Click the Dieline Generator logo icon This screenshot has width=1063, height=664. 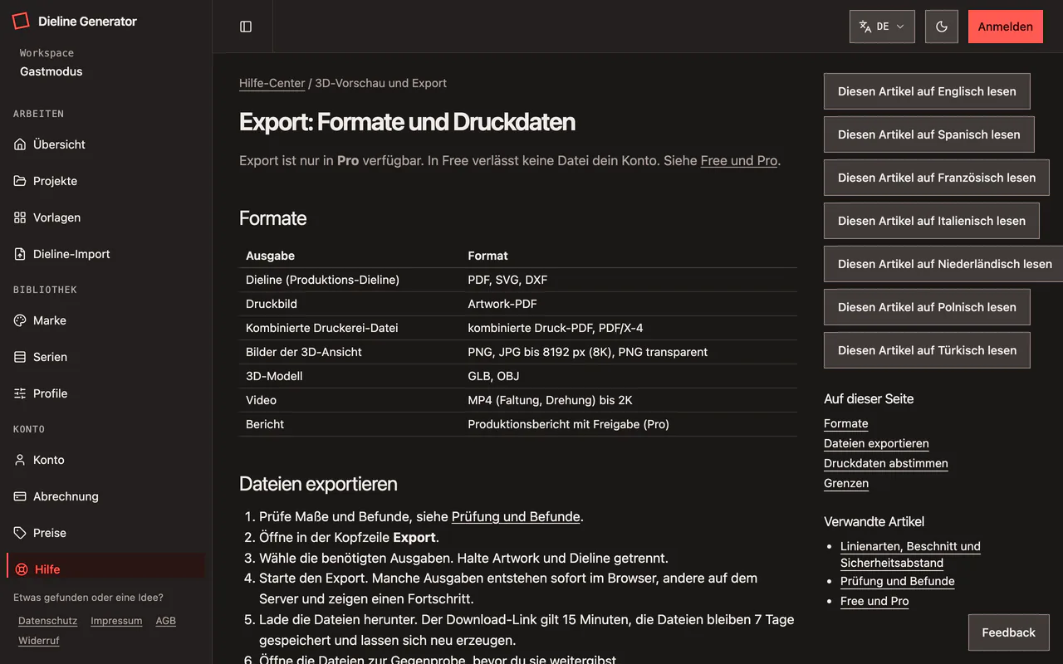[21, 21]
